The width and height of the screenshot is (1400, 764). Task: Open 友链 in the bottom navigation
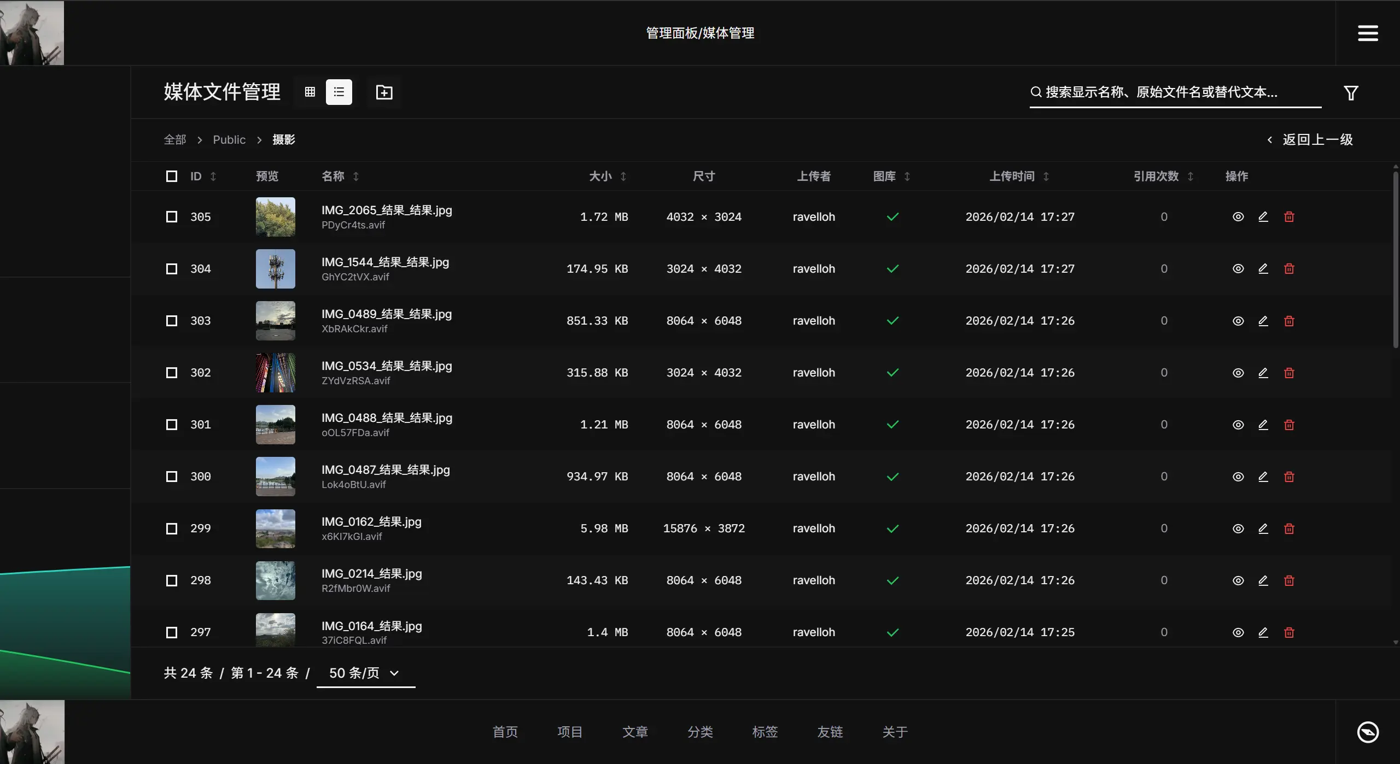tap(830, 732)
